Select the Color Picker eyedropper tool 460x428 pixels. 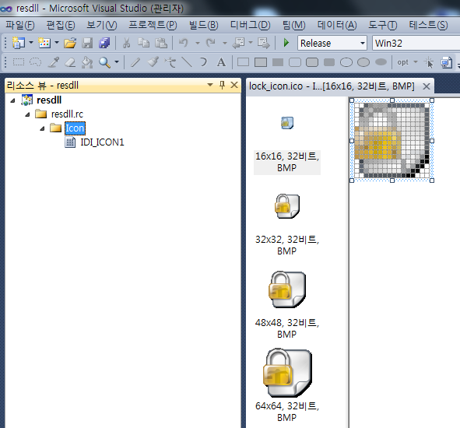pyautogui.click(x=53, y=62)
